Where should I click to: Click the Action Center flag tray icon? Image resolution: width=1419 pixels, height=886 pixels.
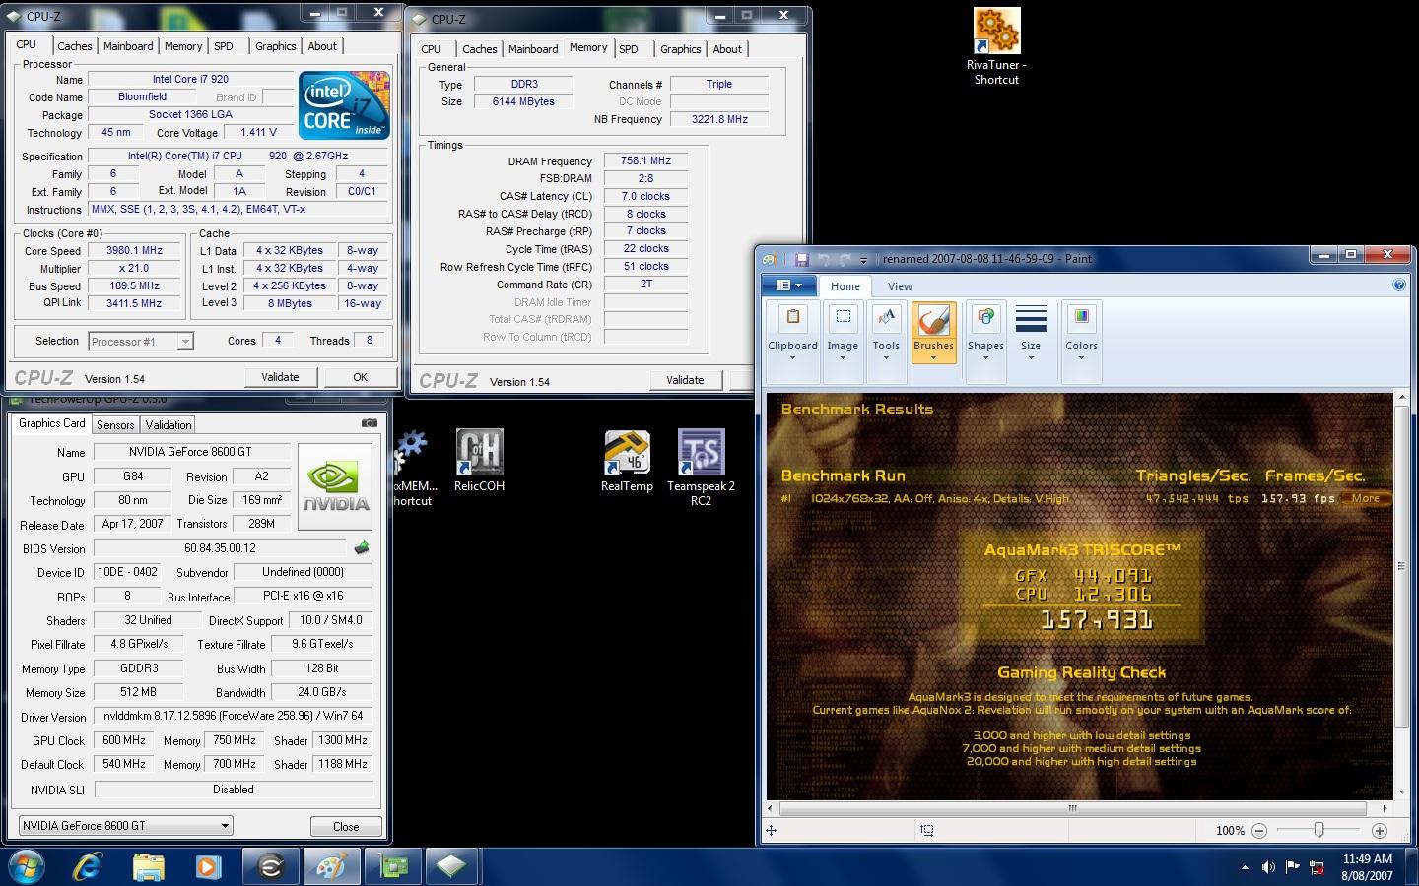coord(1292,867)
